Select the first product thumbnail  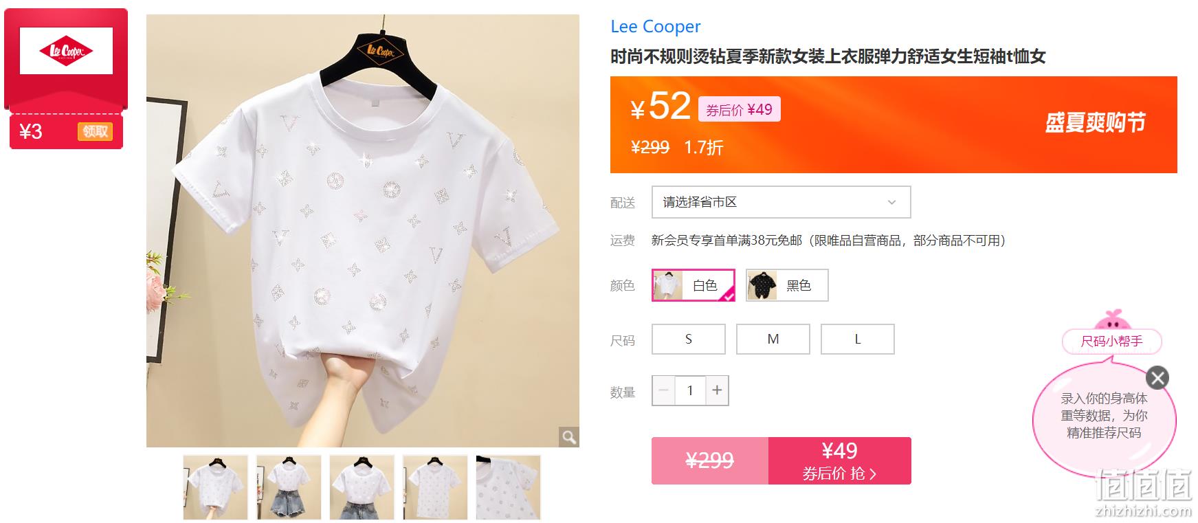pyautogui.click(x=215, y=487)
